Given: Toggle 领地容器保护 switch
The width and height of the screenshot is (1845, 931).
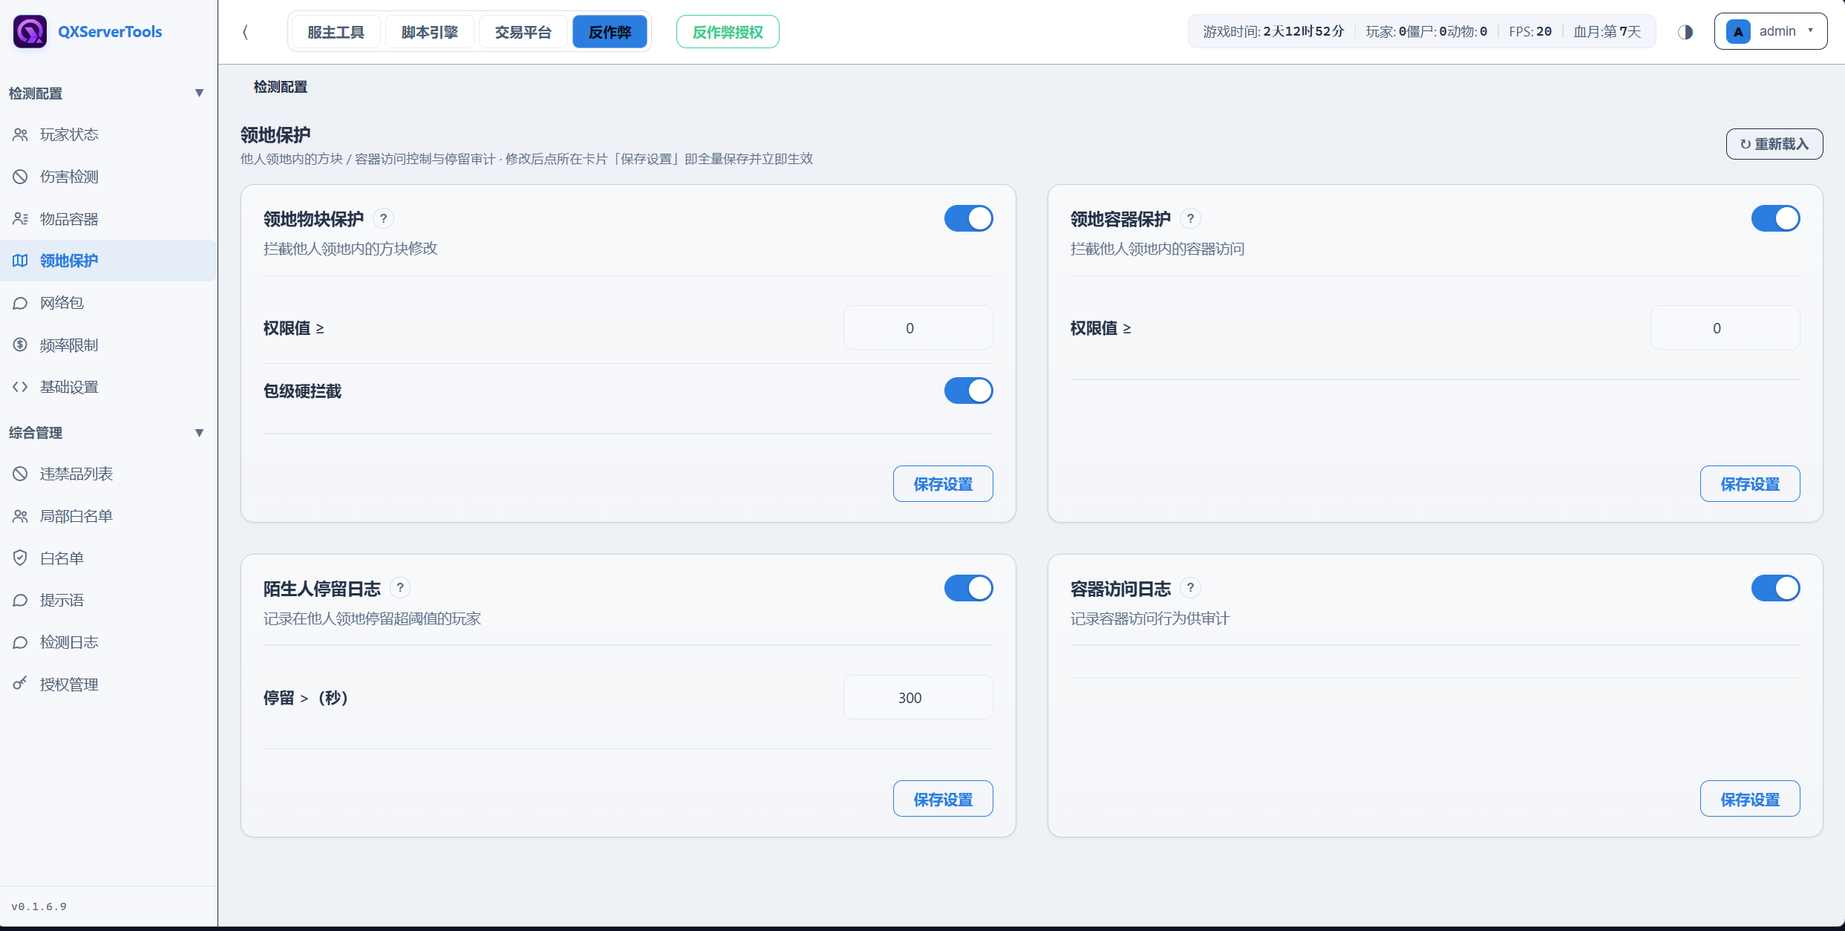Looking at the screenshot, I should 1775,218.
